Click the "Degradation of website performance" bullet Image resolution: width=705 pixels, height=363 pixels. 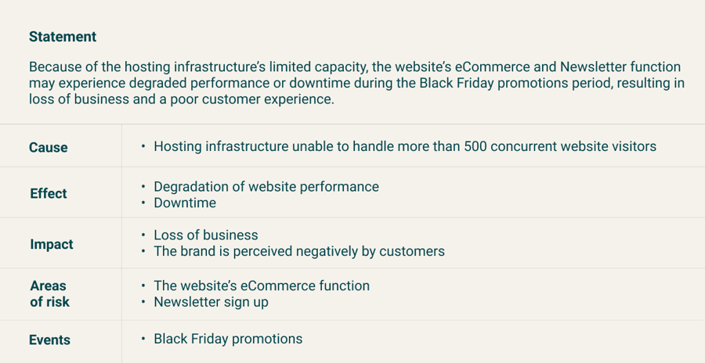coord(266,186)
